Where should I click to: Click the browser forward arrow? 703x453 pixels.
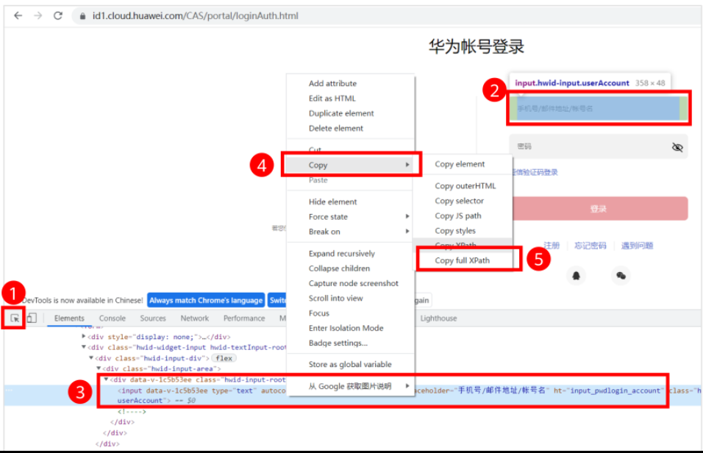(x=38, y=15)
